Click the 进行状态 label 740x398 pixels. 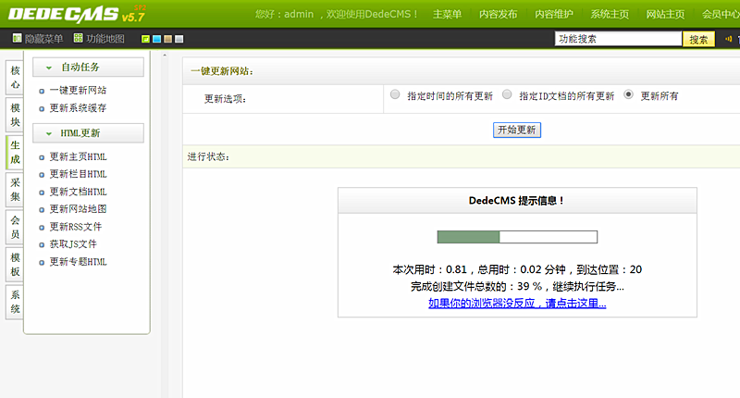point(209,156)
